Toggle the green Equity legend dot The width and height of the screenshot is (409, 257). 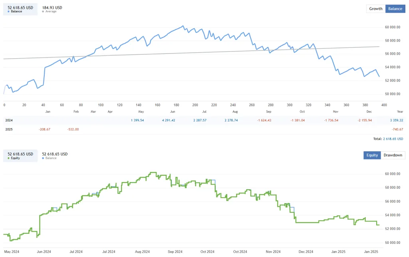[9, 158]
